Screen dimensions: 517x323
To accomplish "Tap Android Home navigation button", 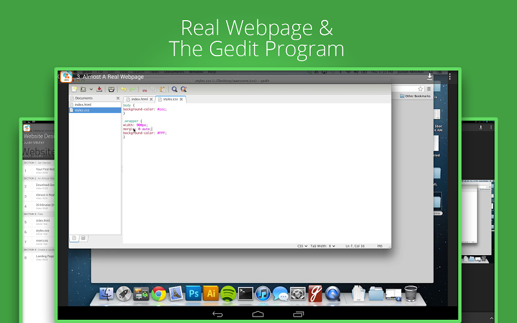I will (258, 314).
